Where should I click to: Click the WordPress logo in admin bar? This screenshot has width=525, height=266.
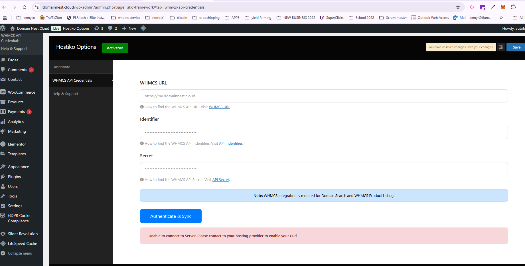click(x=3, y=28)
